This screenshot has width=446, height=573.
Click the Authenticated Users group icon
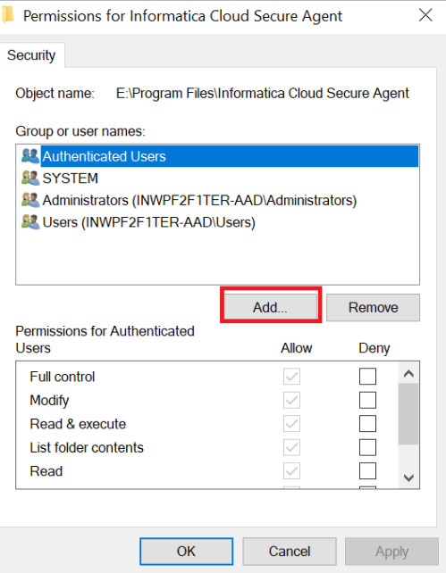pyautogui.click(x=30, y=156)
